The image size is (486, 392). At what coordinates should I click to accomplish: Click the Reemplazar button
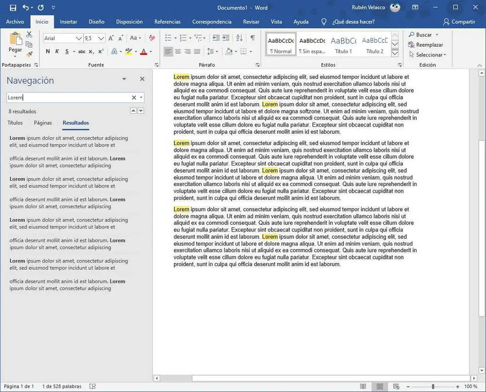pos(426,45)
